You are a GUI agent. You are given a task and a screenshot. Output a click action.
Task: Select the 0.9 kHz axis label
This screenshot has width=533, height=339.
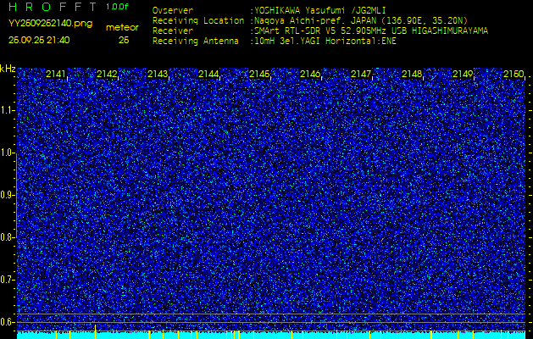8,195
